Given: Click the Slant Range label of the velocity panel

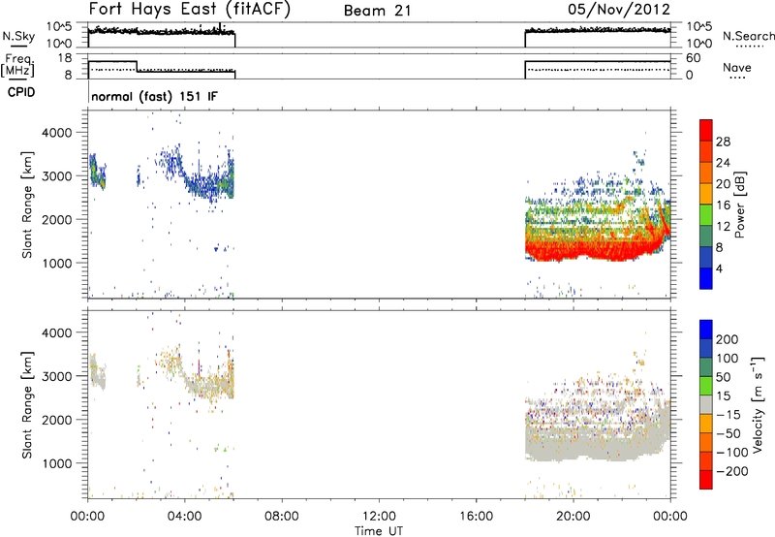Looking at the screenshot, I should 27,405.
